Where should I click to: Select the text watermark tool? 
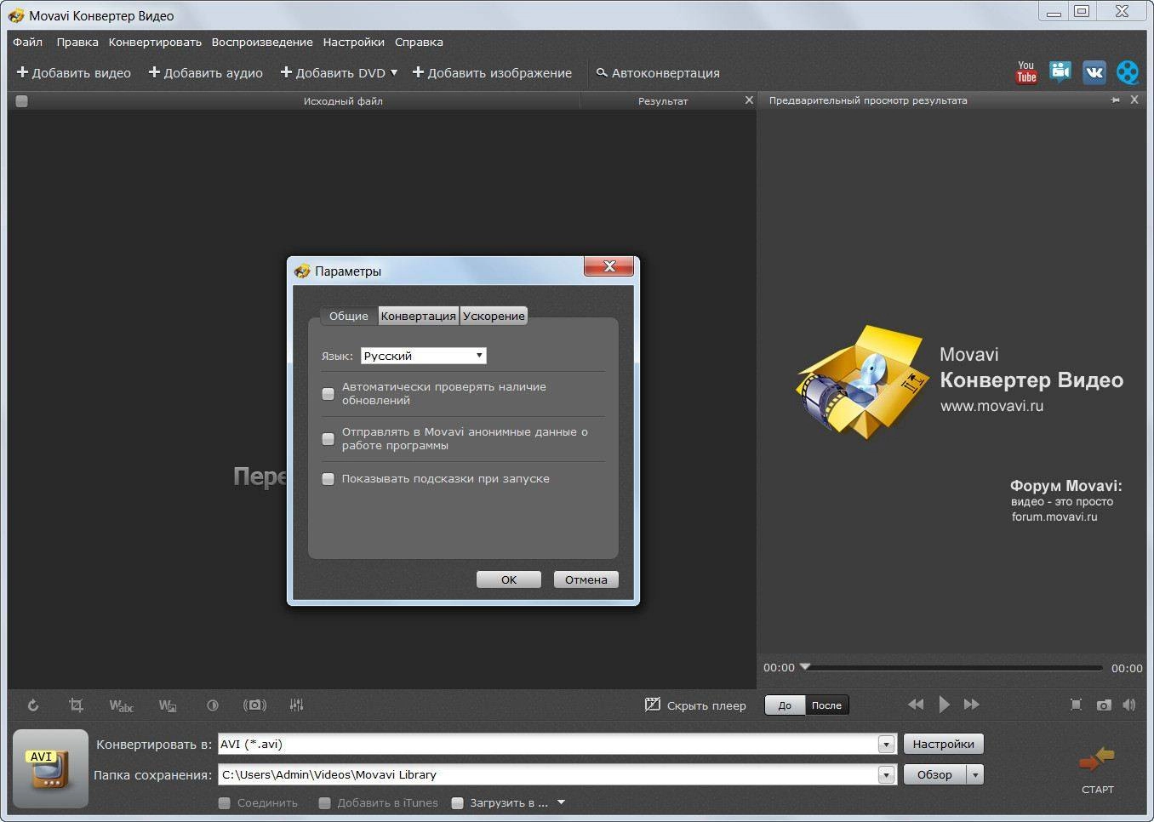point(121,705)
